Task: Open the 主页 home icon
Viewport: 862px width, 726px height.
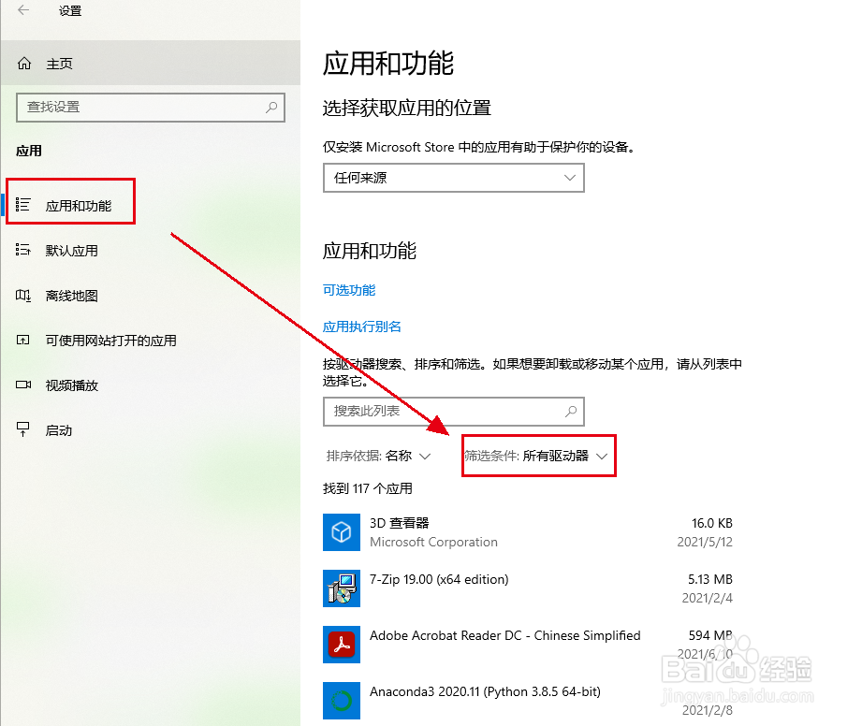Action: click(x=24, y=64)
